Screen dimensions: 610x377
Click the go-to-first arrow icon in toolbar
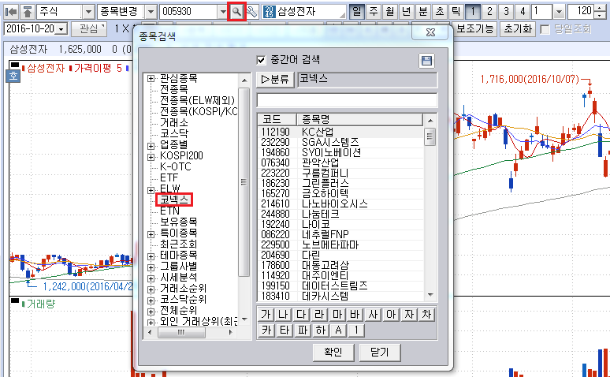[x=11, y=12]
